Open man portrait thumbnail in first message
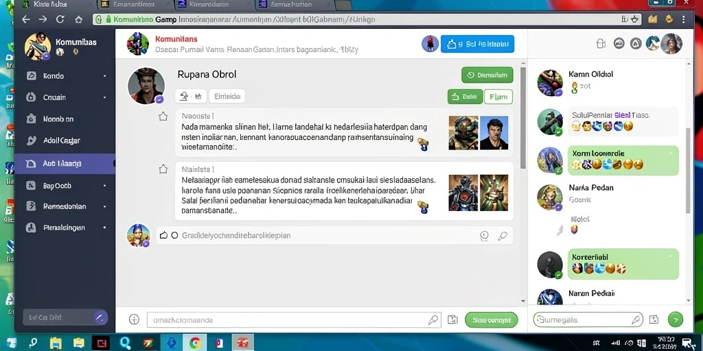This screenshot has height=351, width=703. (494, 133)
